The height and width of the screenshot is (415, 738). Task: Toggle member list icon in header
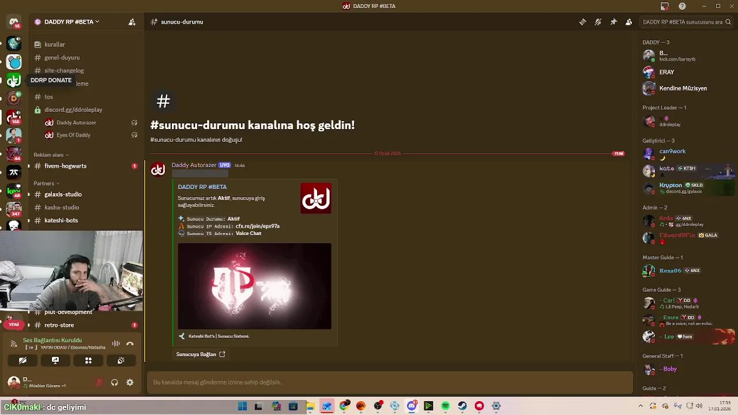coord(628,22)
